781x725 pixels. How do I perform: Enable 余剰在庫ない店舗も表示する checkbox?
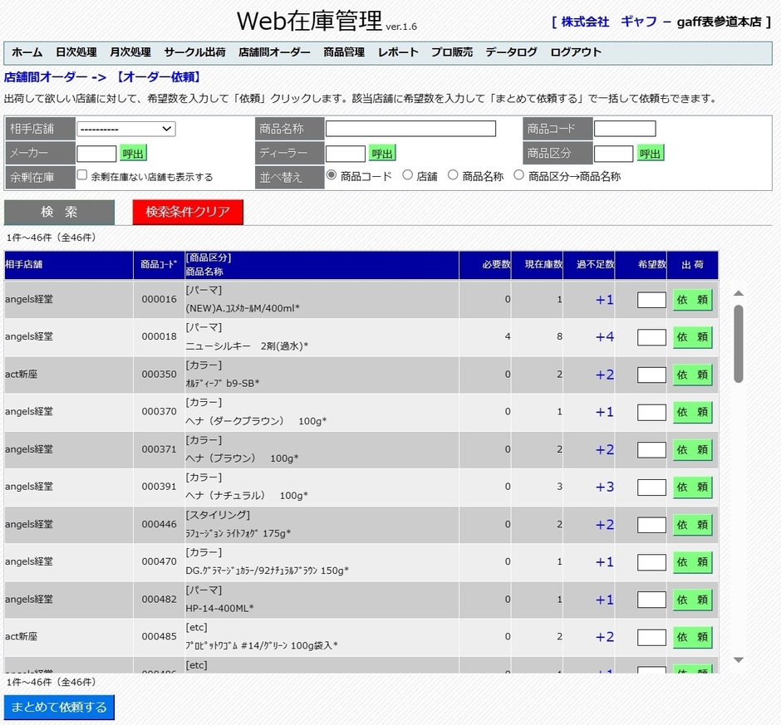[82, 176]
